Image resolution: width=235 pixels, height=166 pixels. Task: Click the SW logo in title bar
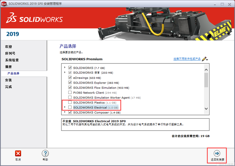(x=4, y=4)
